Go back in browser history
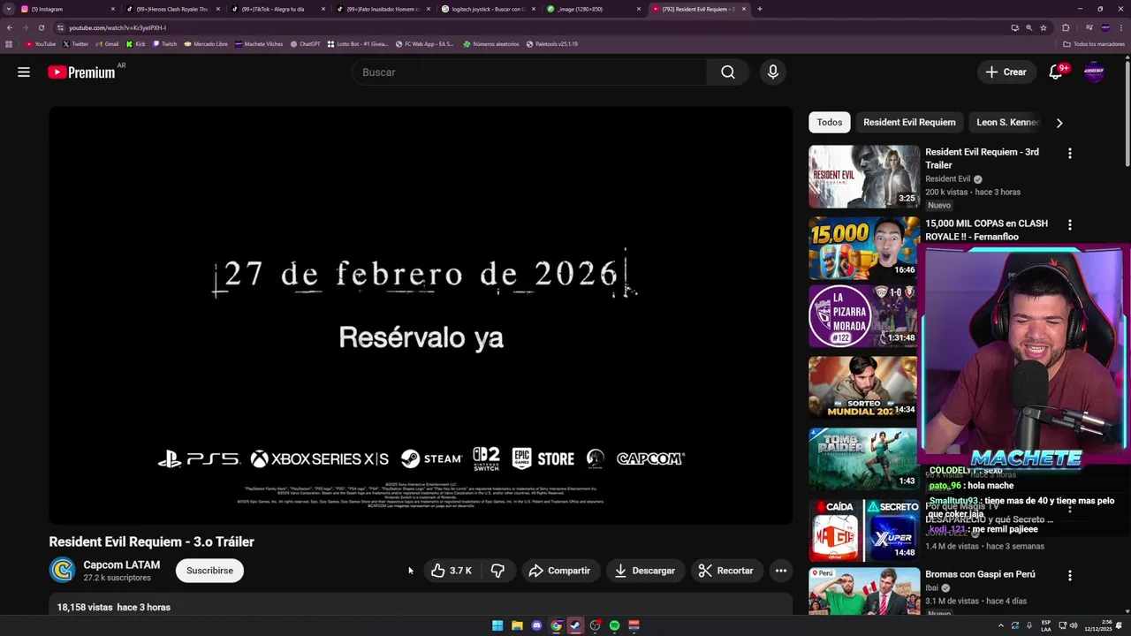1131x636 pixels. click(x=10, y=27)
